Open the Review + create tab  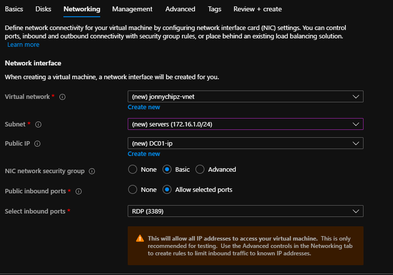[257, 9]
